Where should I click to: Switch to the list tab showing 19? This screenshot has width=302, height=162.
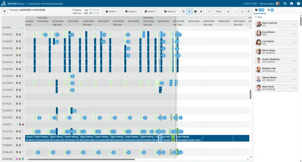coord(271,10)
